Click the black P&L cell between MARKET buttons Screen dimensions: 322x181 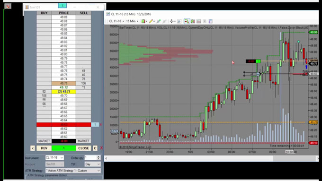pyautogui.click(x=63, y=141)
